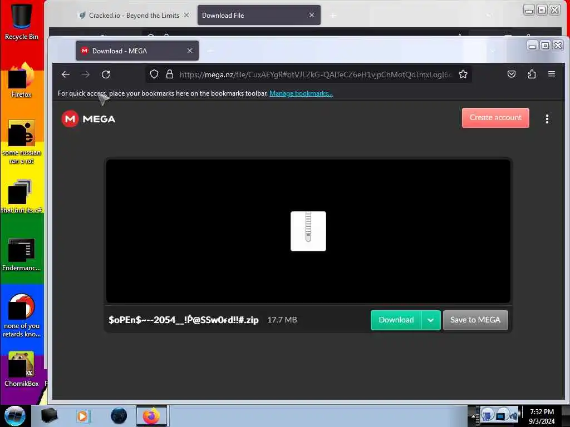
Task: Go back using the browser back arrow
Action: point(66,75)
